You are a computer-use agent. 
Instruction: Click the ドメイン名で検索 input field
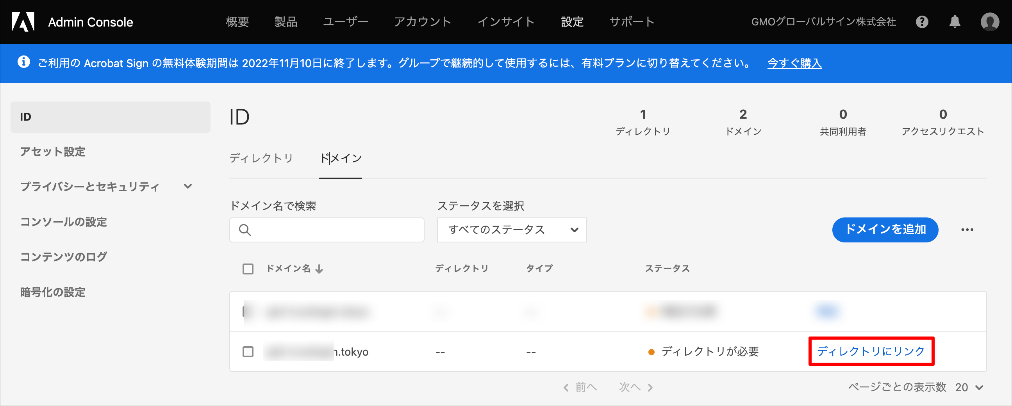pos(327,230)
